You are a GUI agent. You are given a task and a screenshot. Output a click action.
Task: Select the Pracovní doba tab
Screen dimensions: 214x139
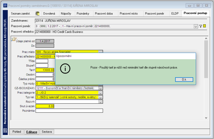tap(104, 14)
